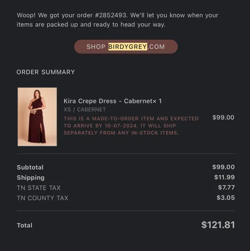The height and width of the screenshot is (251, 250).
Task: Open the Kira Crepe Dress product thumbnail
Action: point(37,117)
